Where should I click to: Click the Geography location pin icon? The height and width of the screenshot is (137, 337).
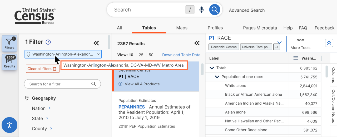(27, 98)
